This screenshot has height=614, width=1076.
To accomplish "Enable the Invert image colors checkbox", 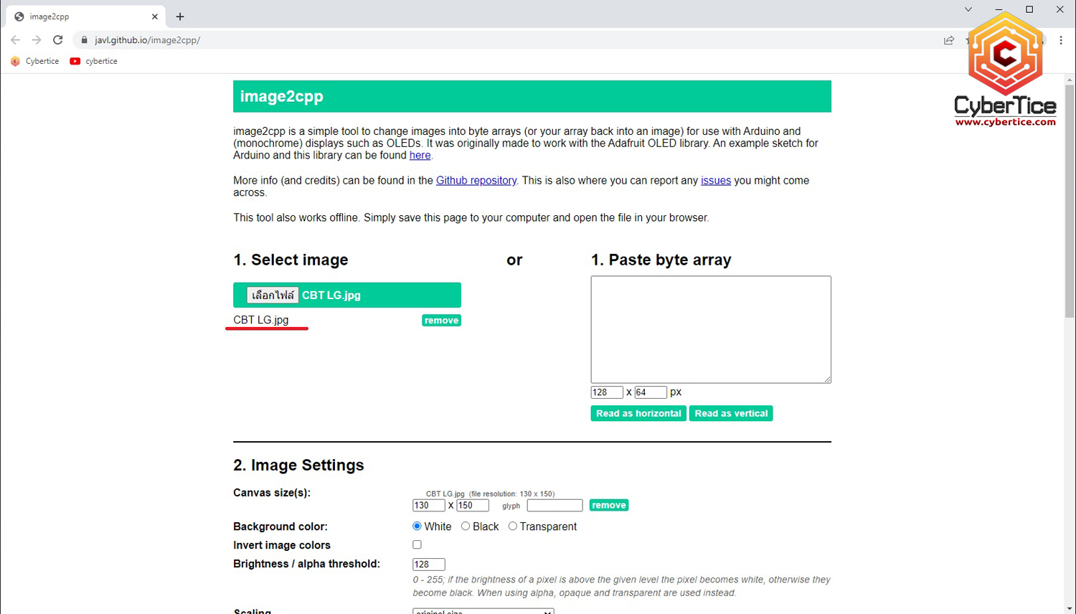I will [417, 545].
